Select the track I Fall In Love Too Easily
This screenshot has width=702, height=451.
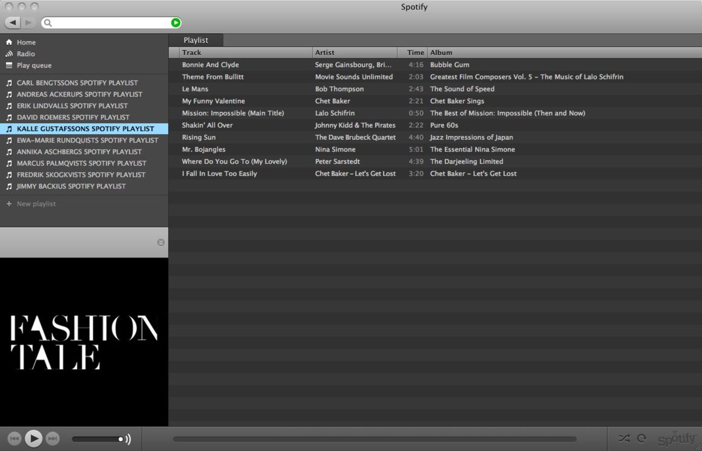pos(219,173)
